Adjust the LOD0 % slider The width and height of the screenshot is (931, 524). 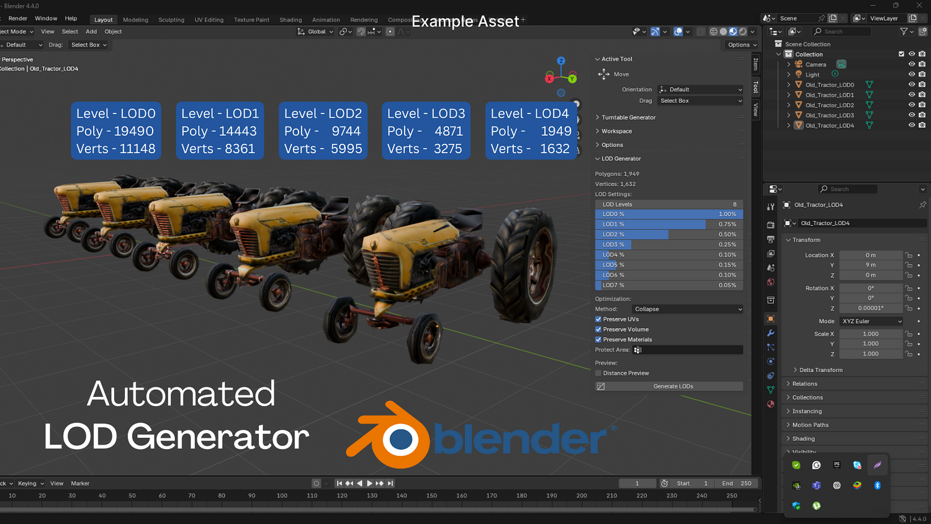point(669,214)
